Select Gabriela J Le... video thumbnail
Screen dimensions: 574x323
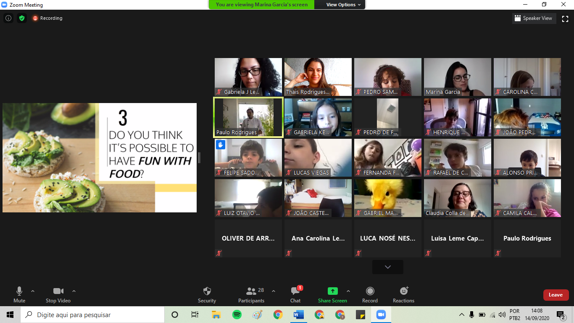pyautogui.click(x=248, y=77)
